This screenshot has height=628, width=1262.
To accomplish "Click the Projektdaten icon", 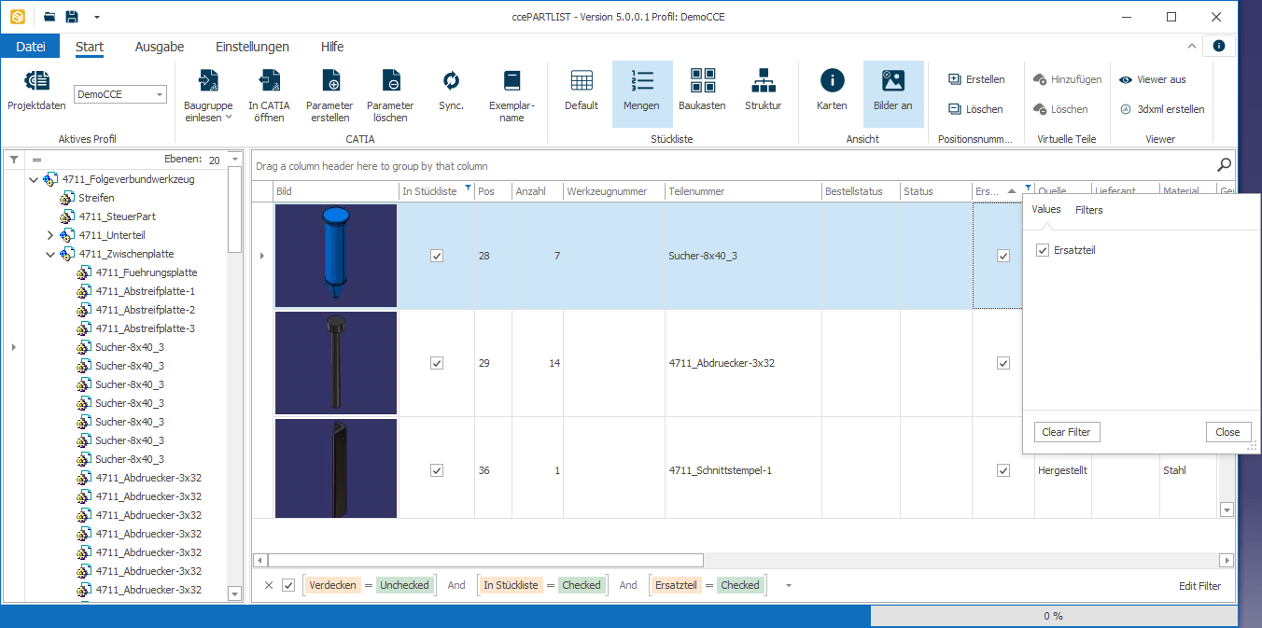I will 36,82.
